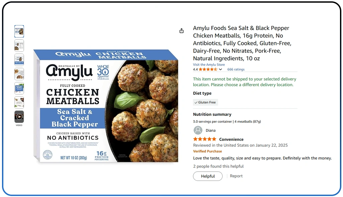Toggle the Gluten Free diet type chip
Image resolution: width=343 pixels, height=197 pixels.
[205, 102]
